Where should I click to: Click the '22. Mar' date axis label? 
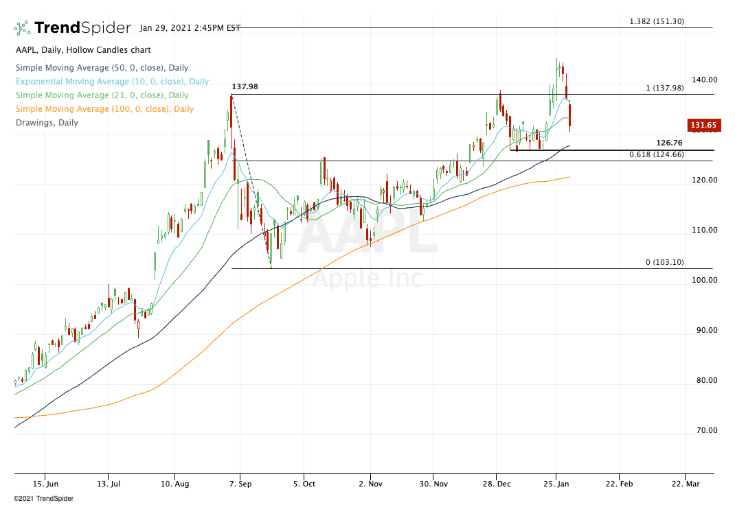(x=686, y=484)
